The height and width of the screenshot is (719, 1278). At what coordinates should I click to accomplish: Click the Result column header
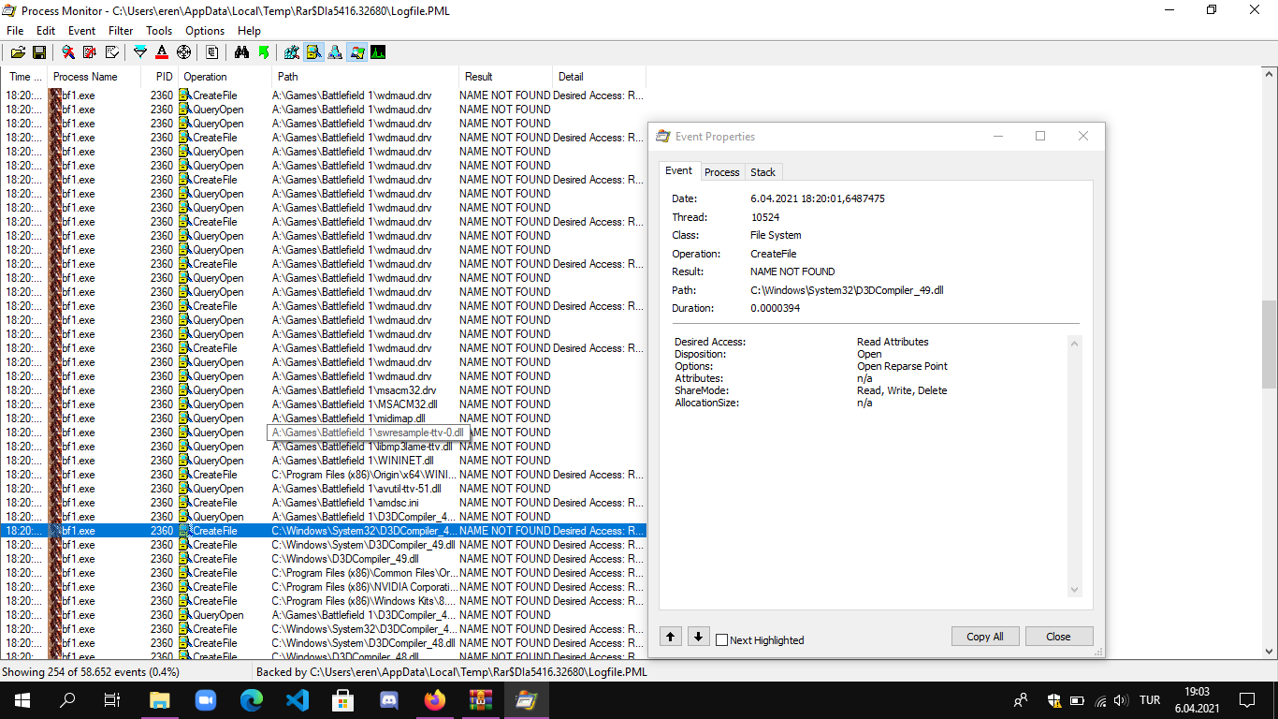tap(505, 77)
